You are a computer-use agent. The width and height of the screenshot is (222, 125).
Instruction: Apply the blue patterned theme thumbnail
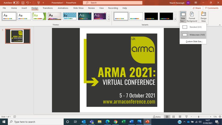pyautogui.click(x=69, y=16)
